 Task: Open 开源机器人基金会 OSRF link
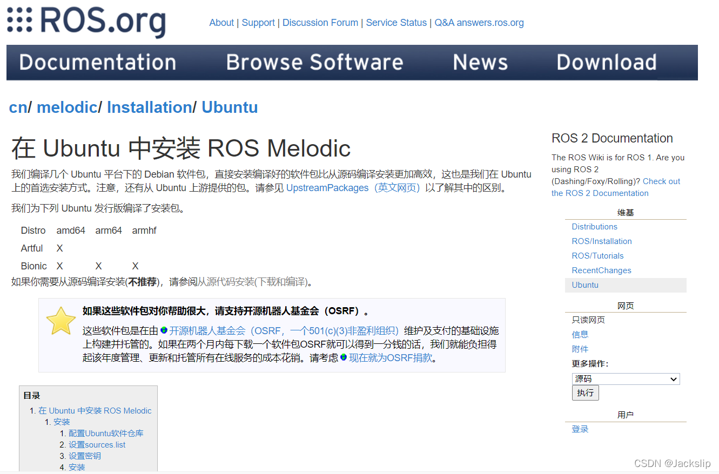(x=284, y=330)
